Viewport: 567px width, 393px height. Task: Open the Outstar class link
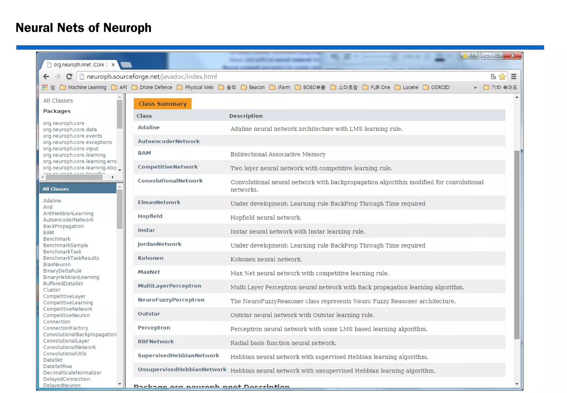(x=149, y=314)
